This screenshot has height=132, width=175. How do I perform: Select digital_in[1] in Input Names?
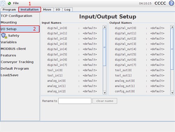click(57, 33)
